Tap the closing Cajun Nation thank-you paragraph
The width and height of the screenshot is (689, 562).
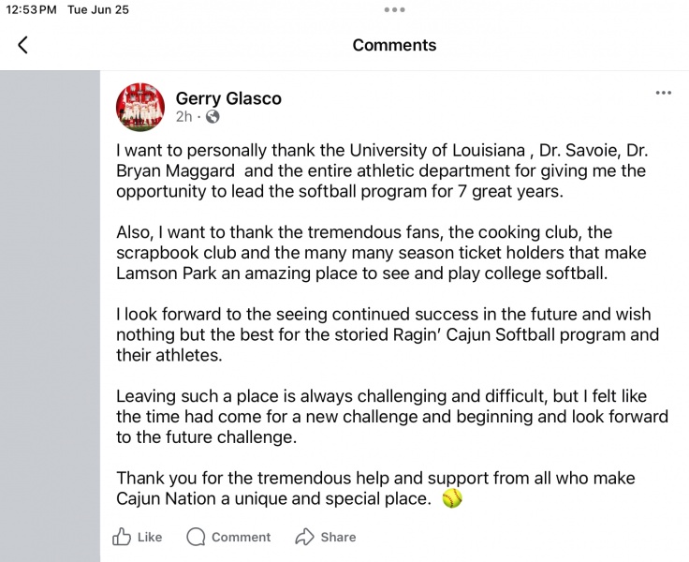(375, 488)
